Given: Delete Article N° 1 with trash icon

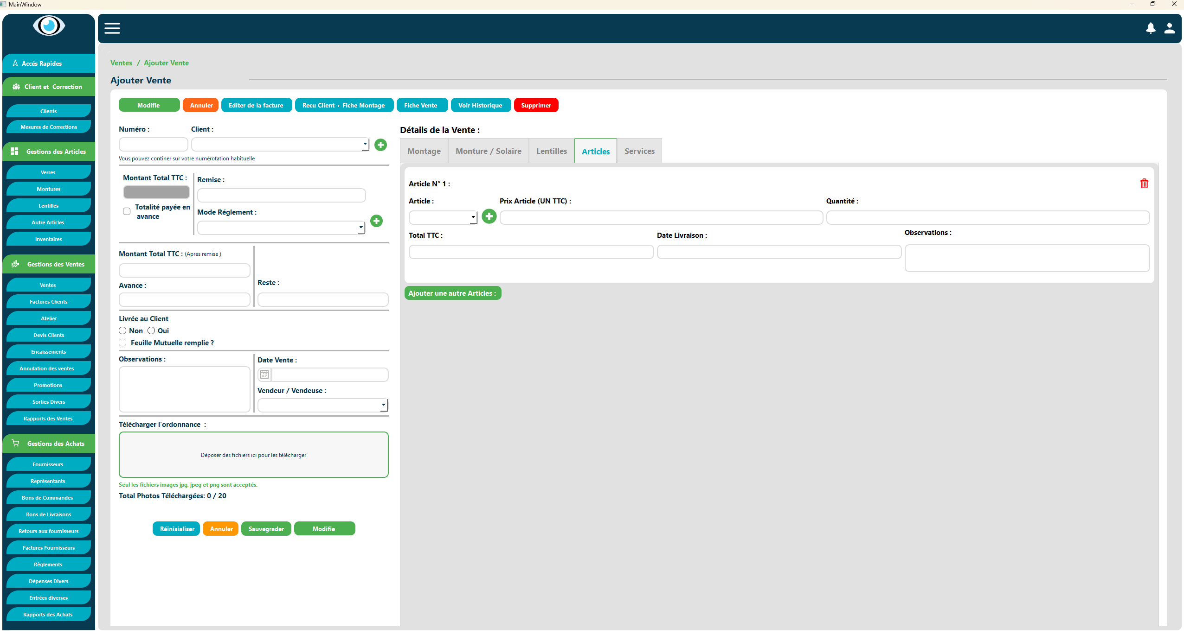Looking at the screenshot, I should [x=1144, y=184].
